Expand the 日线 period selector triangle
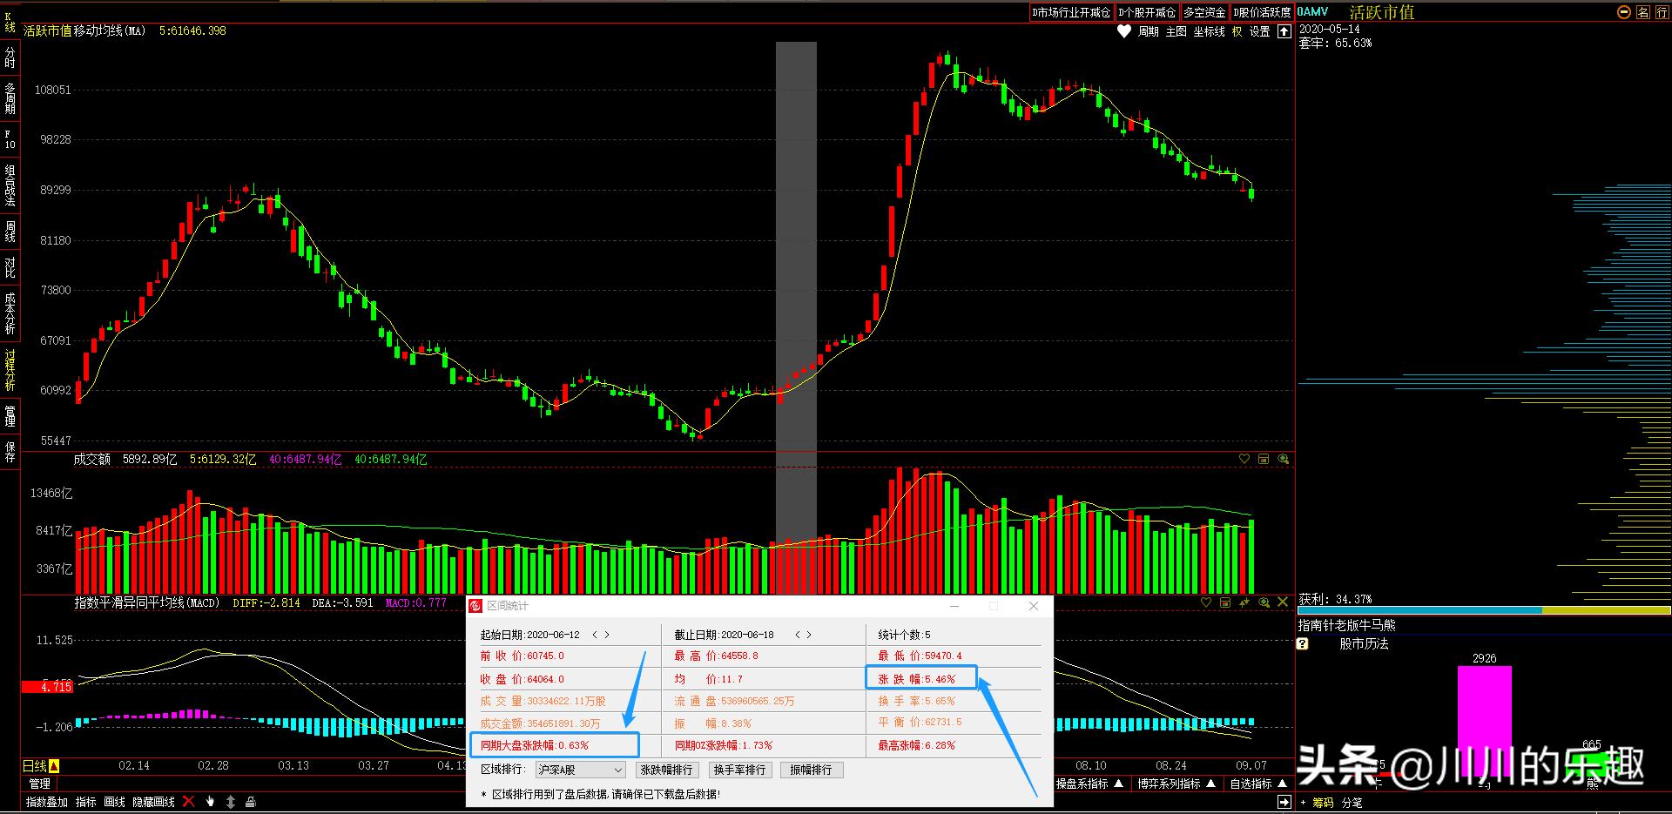 coord(54,766)
